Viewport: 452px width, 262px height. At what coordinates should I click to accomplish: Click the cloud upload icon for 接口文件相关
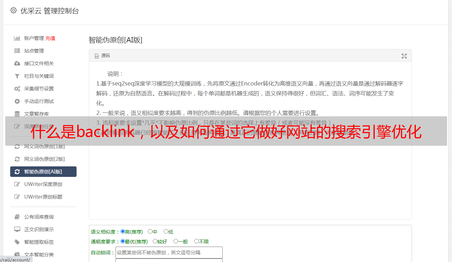(17, 63)
